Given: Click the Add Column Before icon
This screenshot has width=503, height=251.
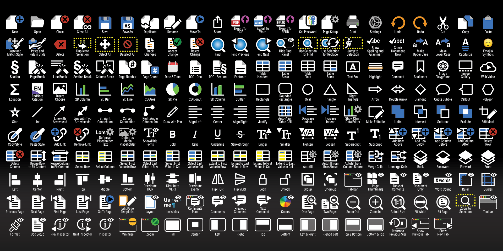Looking at the screenshot, I should coord(443,134).
